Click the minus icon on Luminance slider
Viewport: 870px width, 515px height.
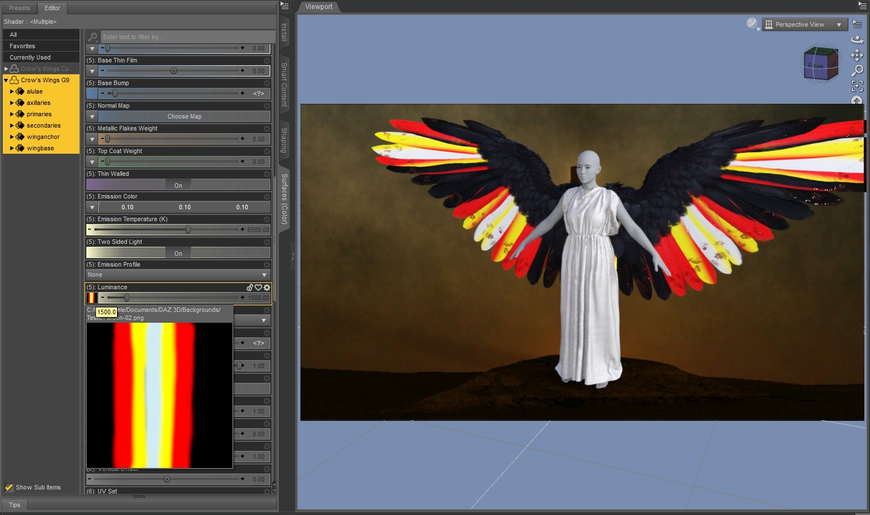(x=102, y=298)
